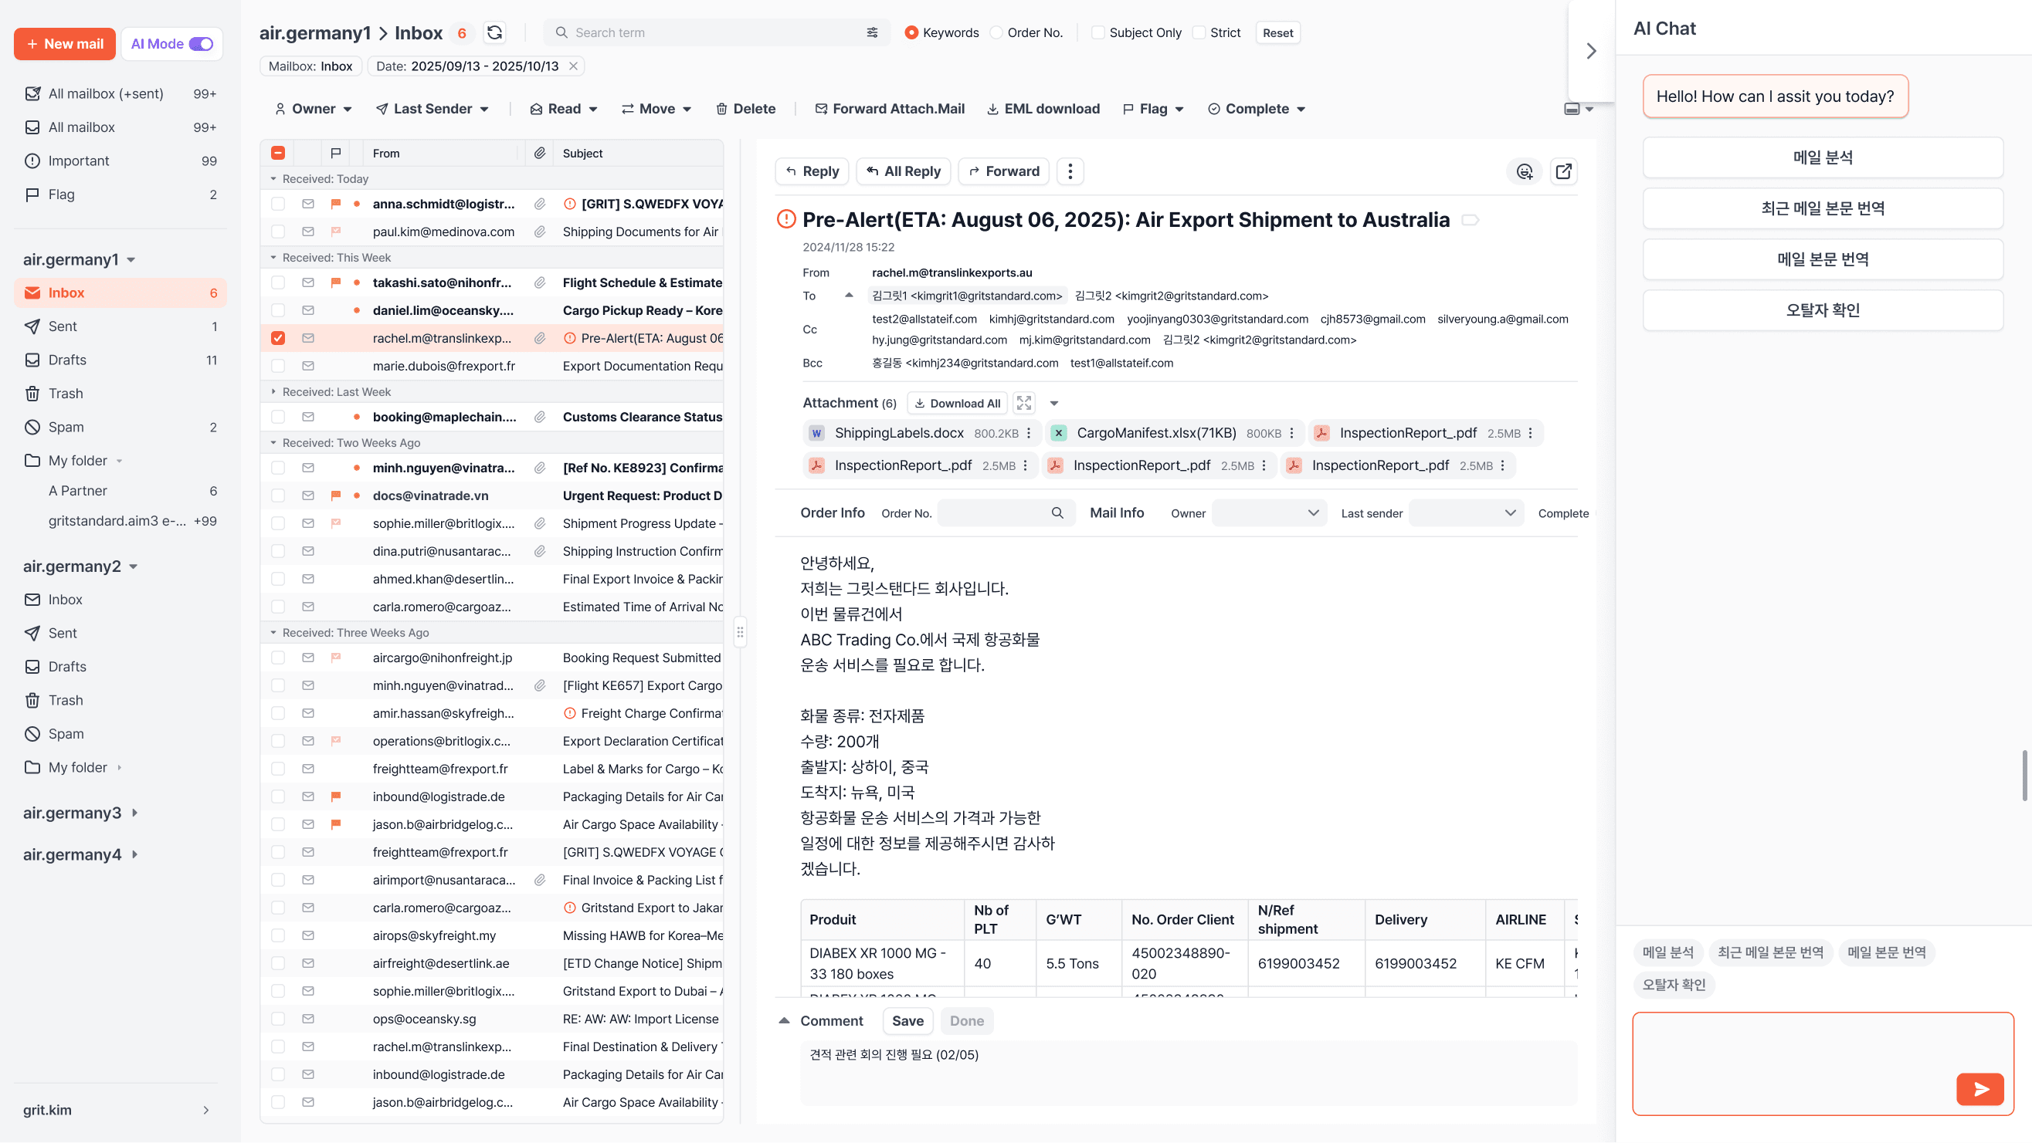
Task: Open search filter options icon
Action: point(872,32)
